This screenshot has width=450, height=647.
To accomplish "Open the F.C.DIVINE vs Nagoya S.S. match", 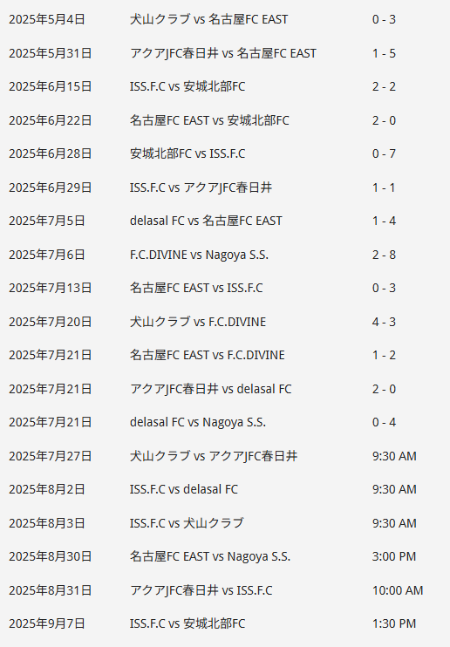I will (199, 255).
